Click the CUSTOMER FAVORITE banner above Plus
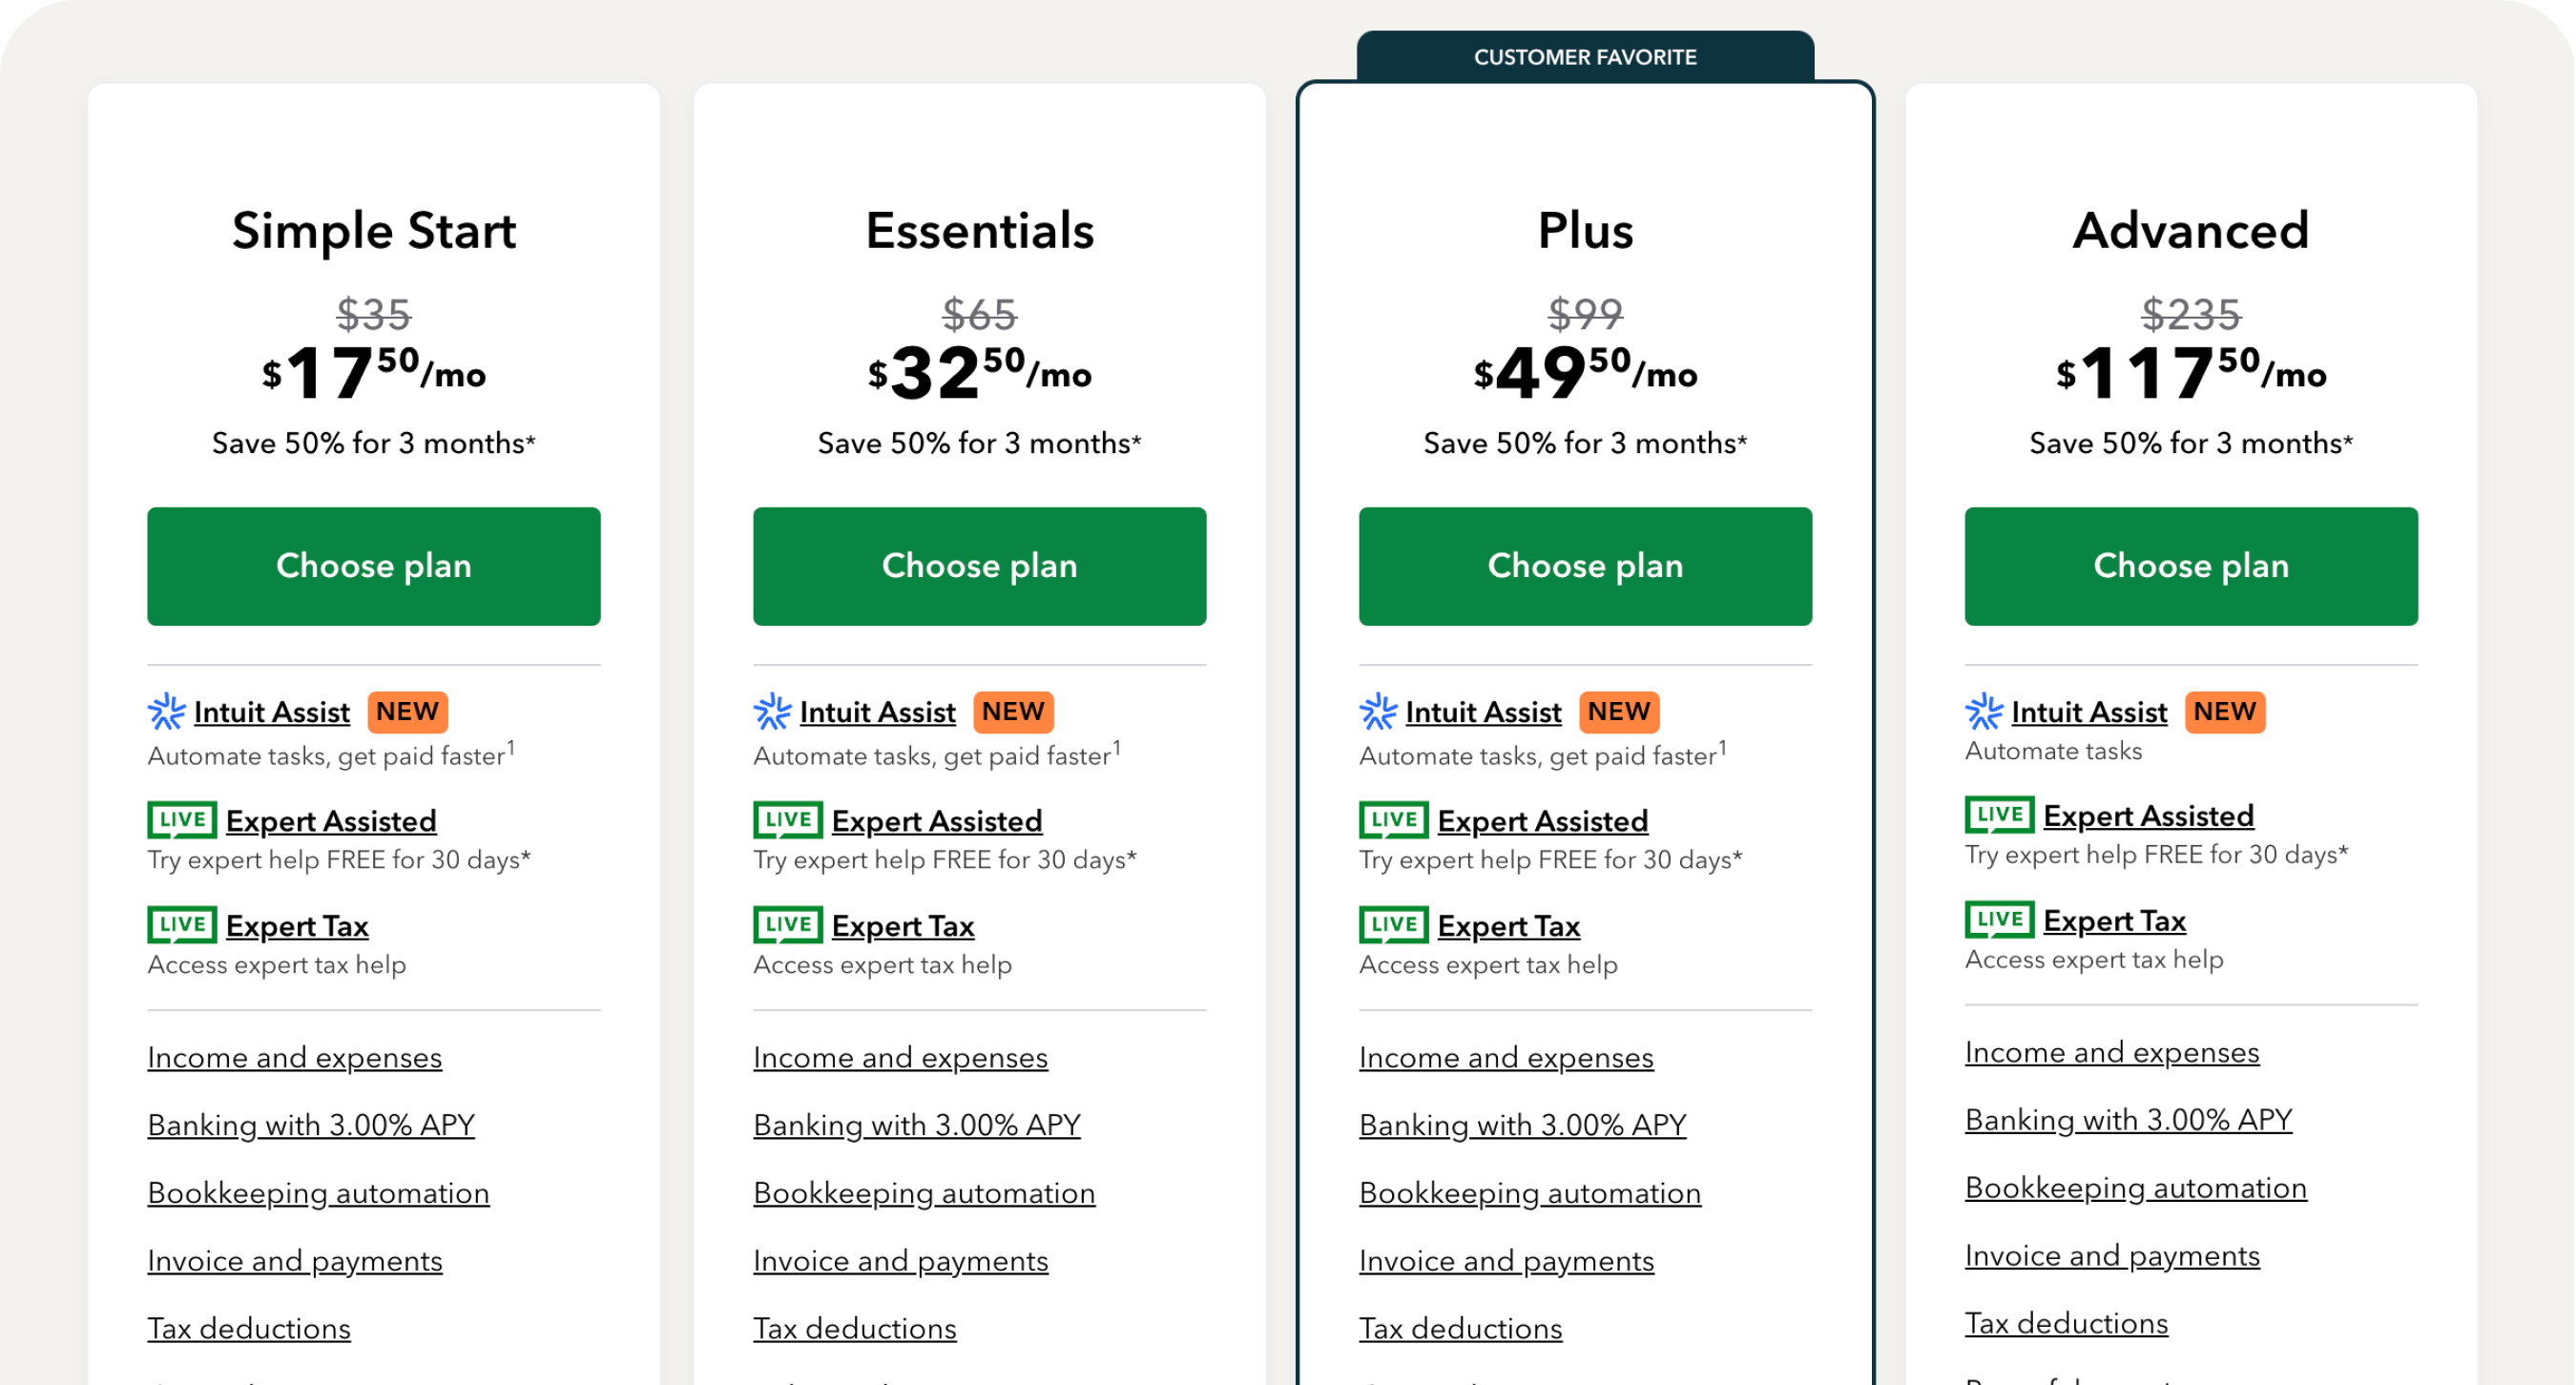This screenshot has width=2576, height=1385. pos(1585,56)
